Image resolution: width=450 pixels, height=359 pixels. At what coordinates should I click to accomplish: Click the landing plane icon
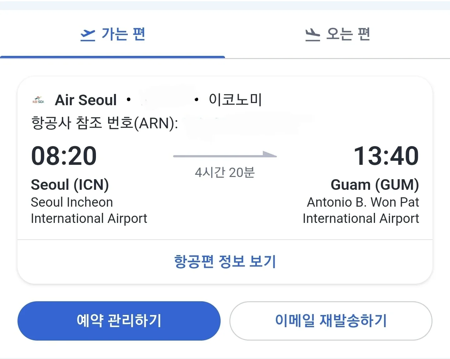coord(312,35)
